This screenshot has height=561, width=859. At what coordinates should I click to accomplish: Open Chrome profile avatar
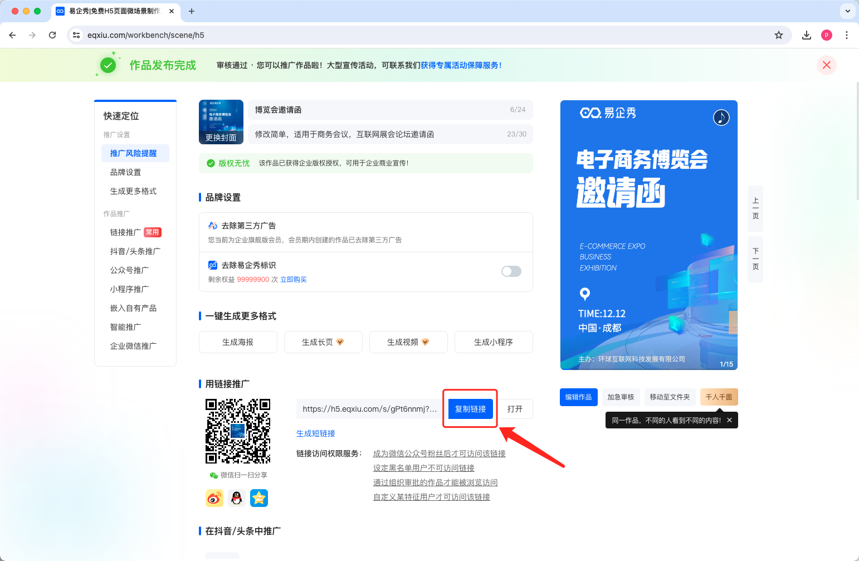coord(827,35)
